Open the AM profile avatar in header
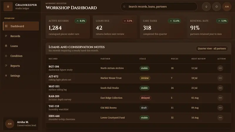The height and width of the screenshot is (132, 235). point(227,6)
